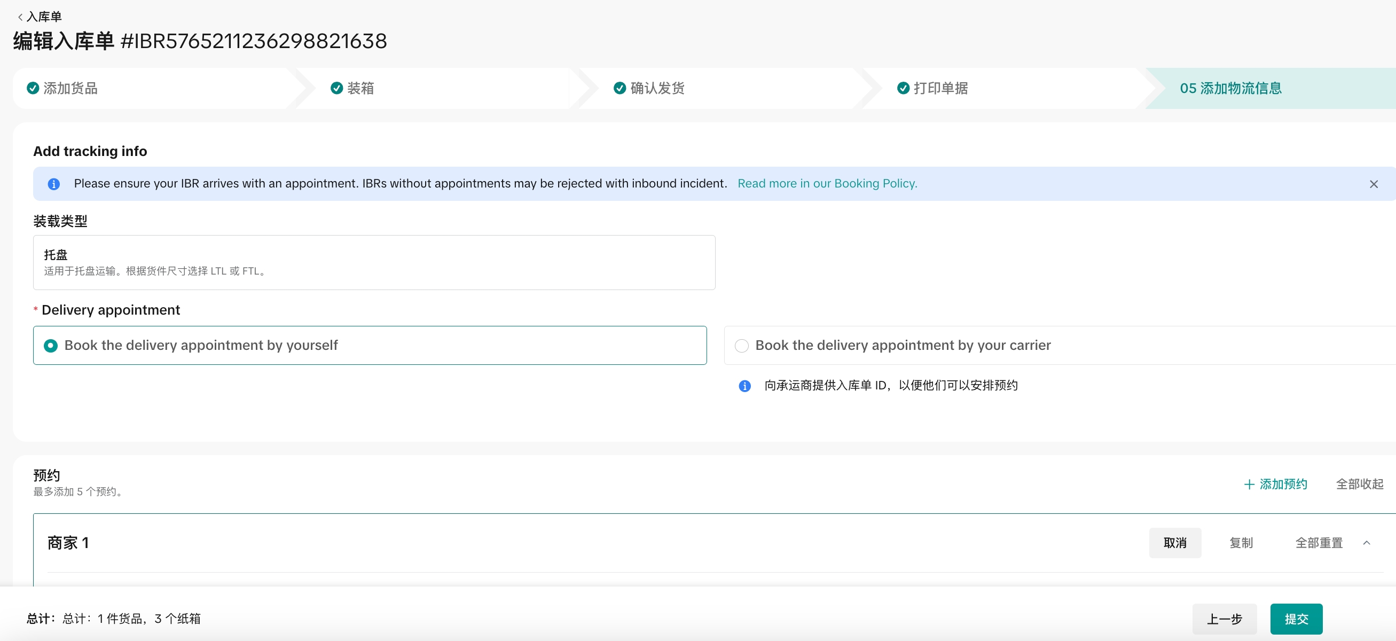Open the Booking Policy link

point(827,183)
